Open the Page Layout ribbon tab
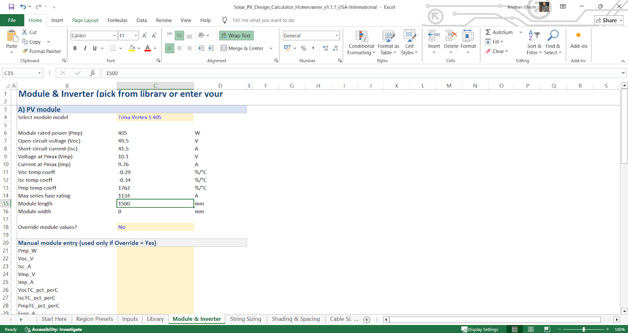 click(x=85, y=20)
